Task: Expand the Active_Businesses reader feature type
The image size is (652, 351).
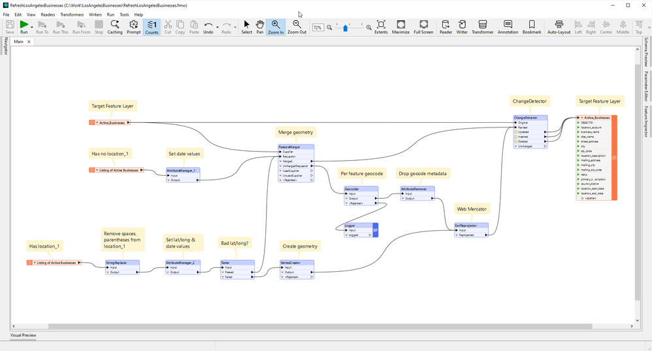Action: point(97,122)
